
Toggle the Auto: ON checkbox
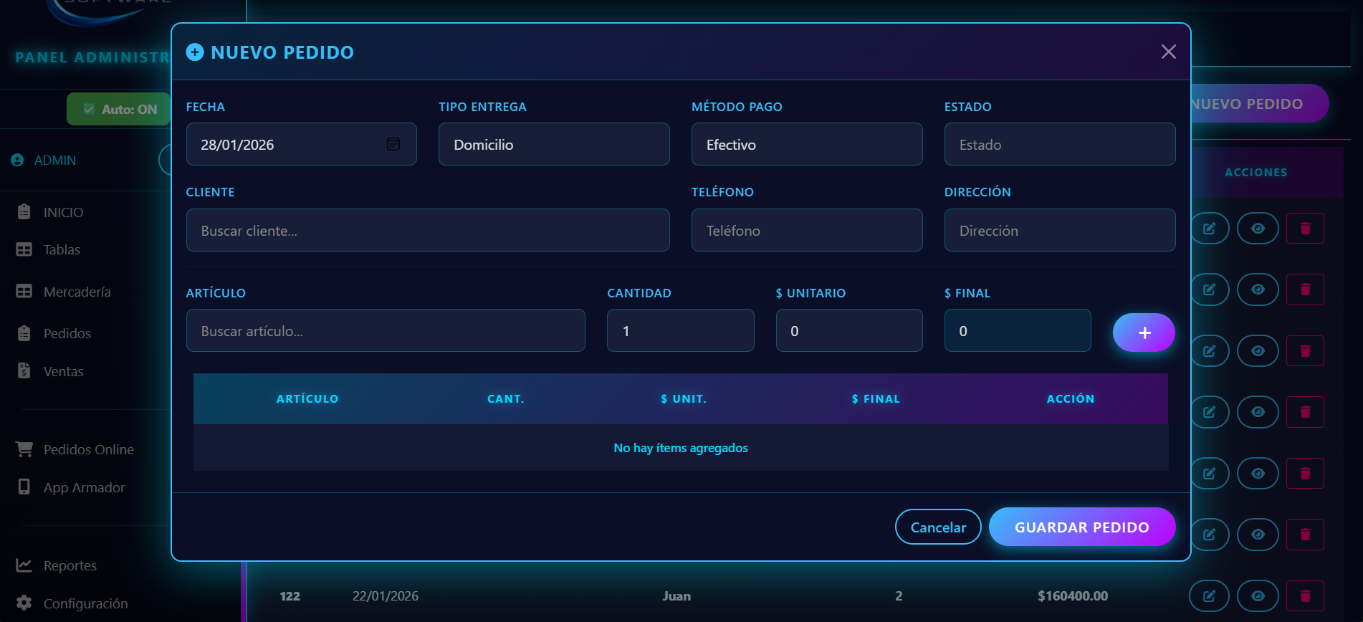point(90,110)
